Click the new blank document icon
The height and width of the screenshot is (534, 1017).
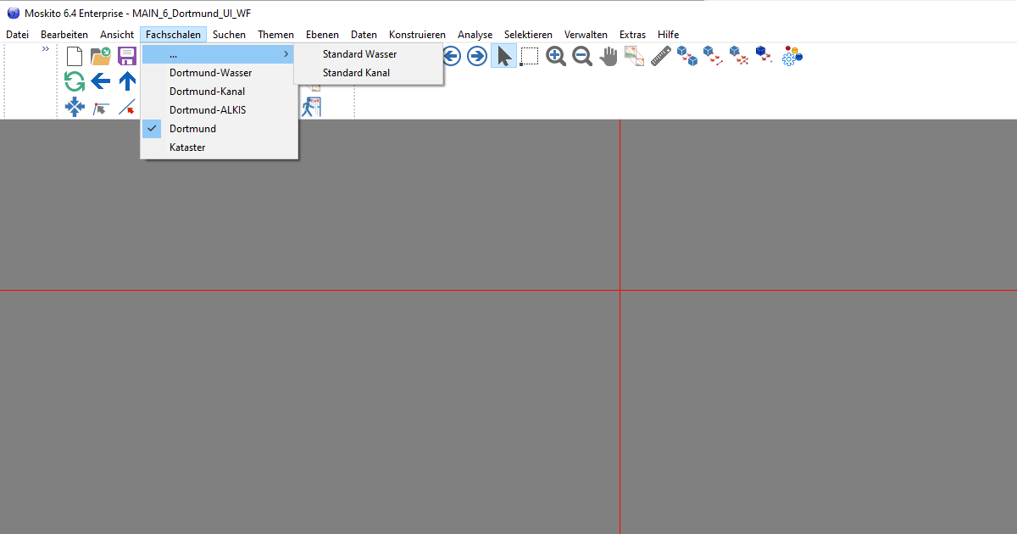75,57
